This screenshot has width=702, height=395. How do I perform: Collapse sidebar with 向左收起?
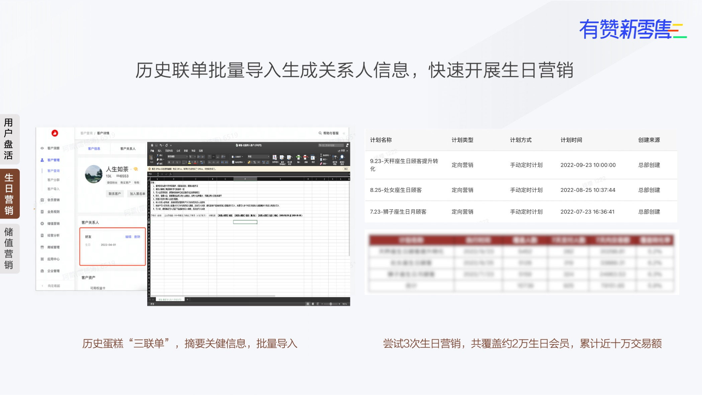(51, 286)
